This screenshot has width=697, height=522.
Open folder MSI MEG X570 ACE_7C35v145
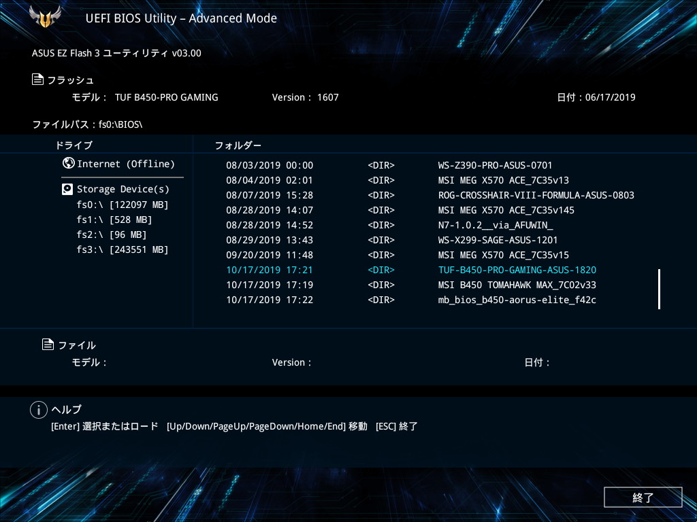506,210
